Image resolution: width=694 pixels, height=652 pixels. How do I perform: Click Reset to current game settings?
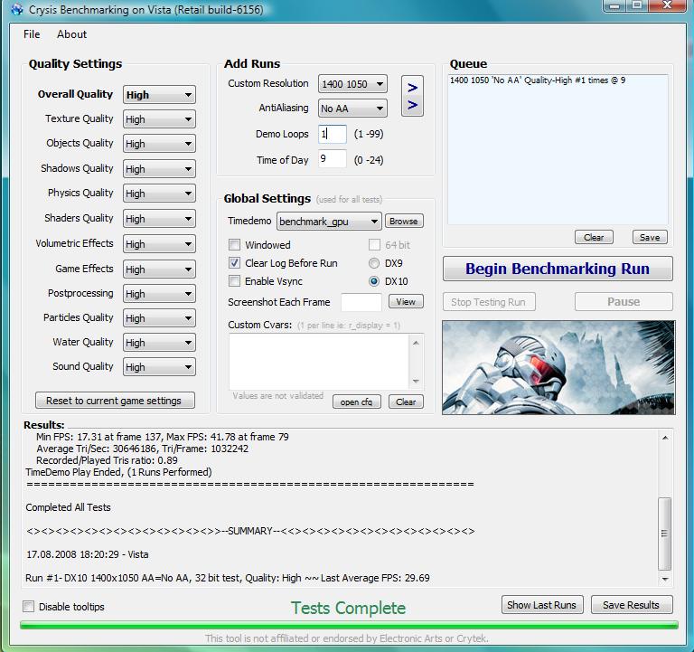(x=115, y=401)
